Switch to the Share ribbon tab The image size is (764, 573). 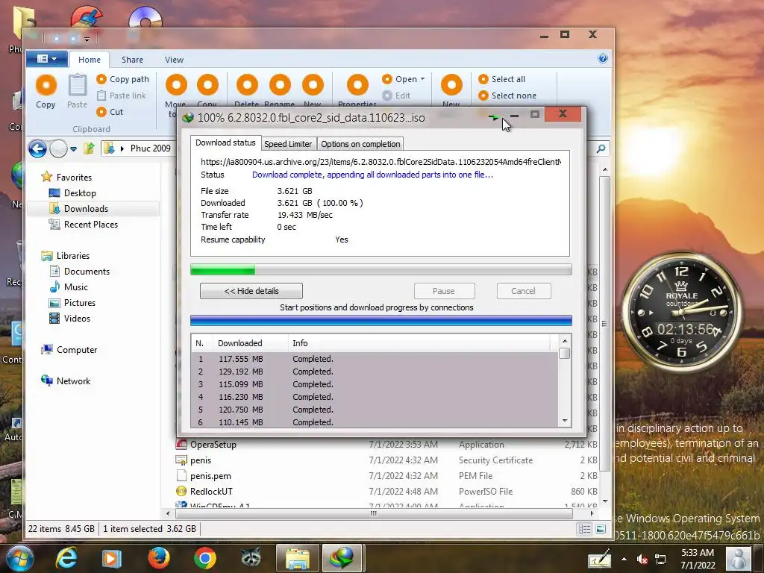click(x=132, y=60)
